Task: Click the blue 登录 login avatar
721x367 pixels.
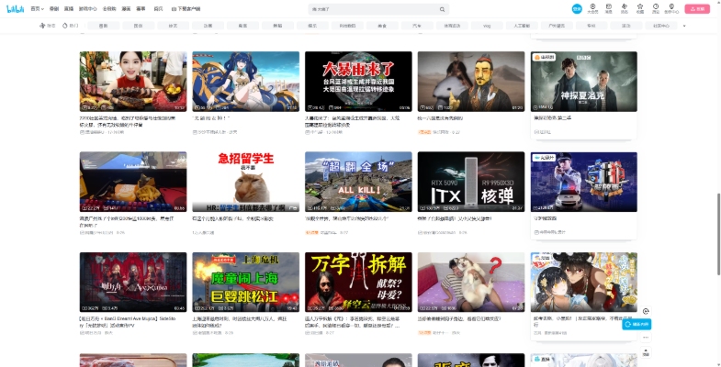Action: tap(577, 9)
